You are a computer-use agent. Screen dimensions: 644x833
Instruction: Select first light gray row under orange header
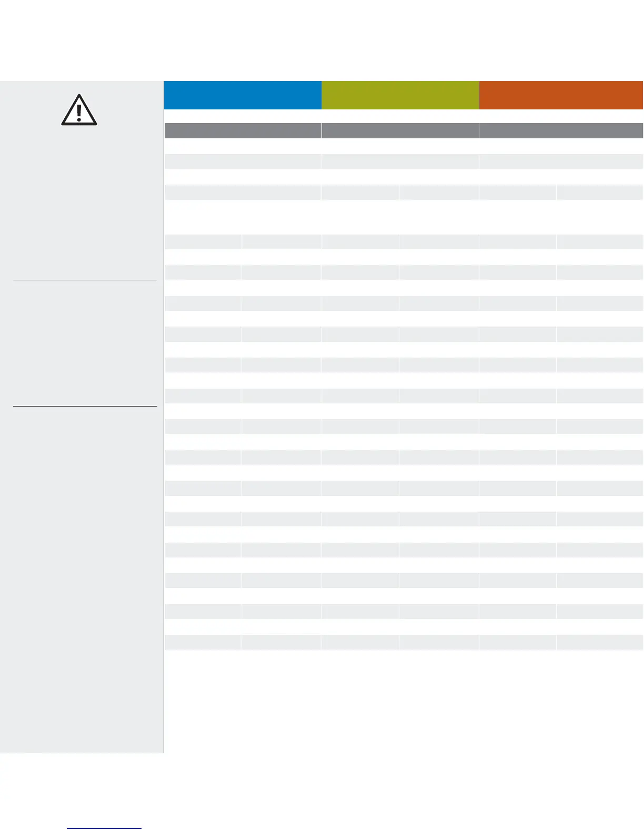pyautogui.click(x=561, y=161)
